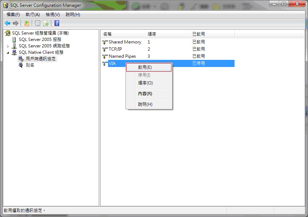
Task: Click the SQL Server 2005 服務 tree icon
Action: click(14, 40)
